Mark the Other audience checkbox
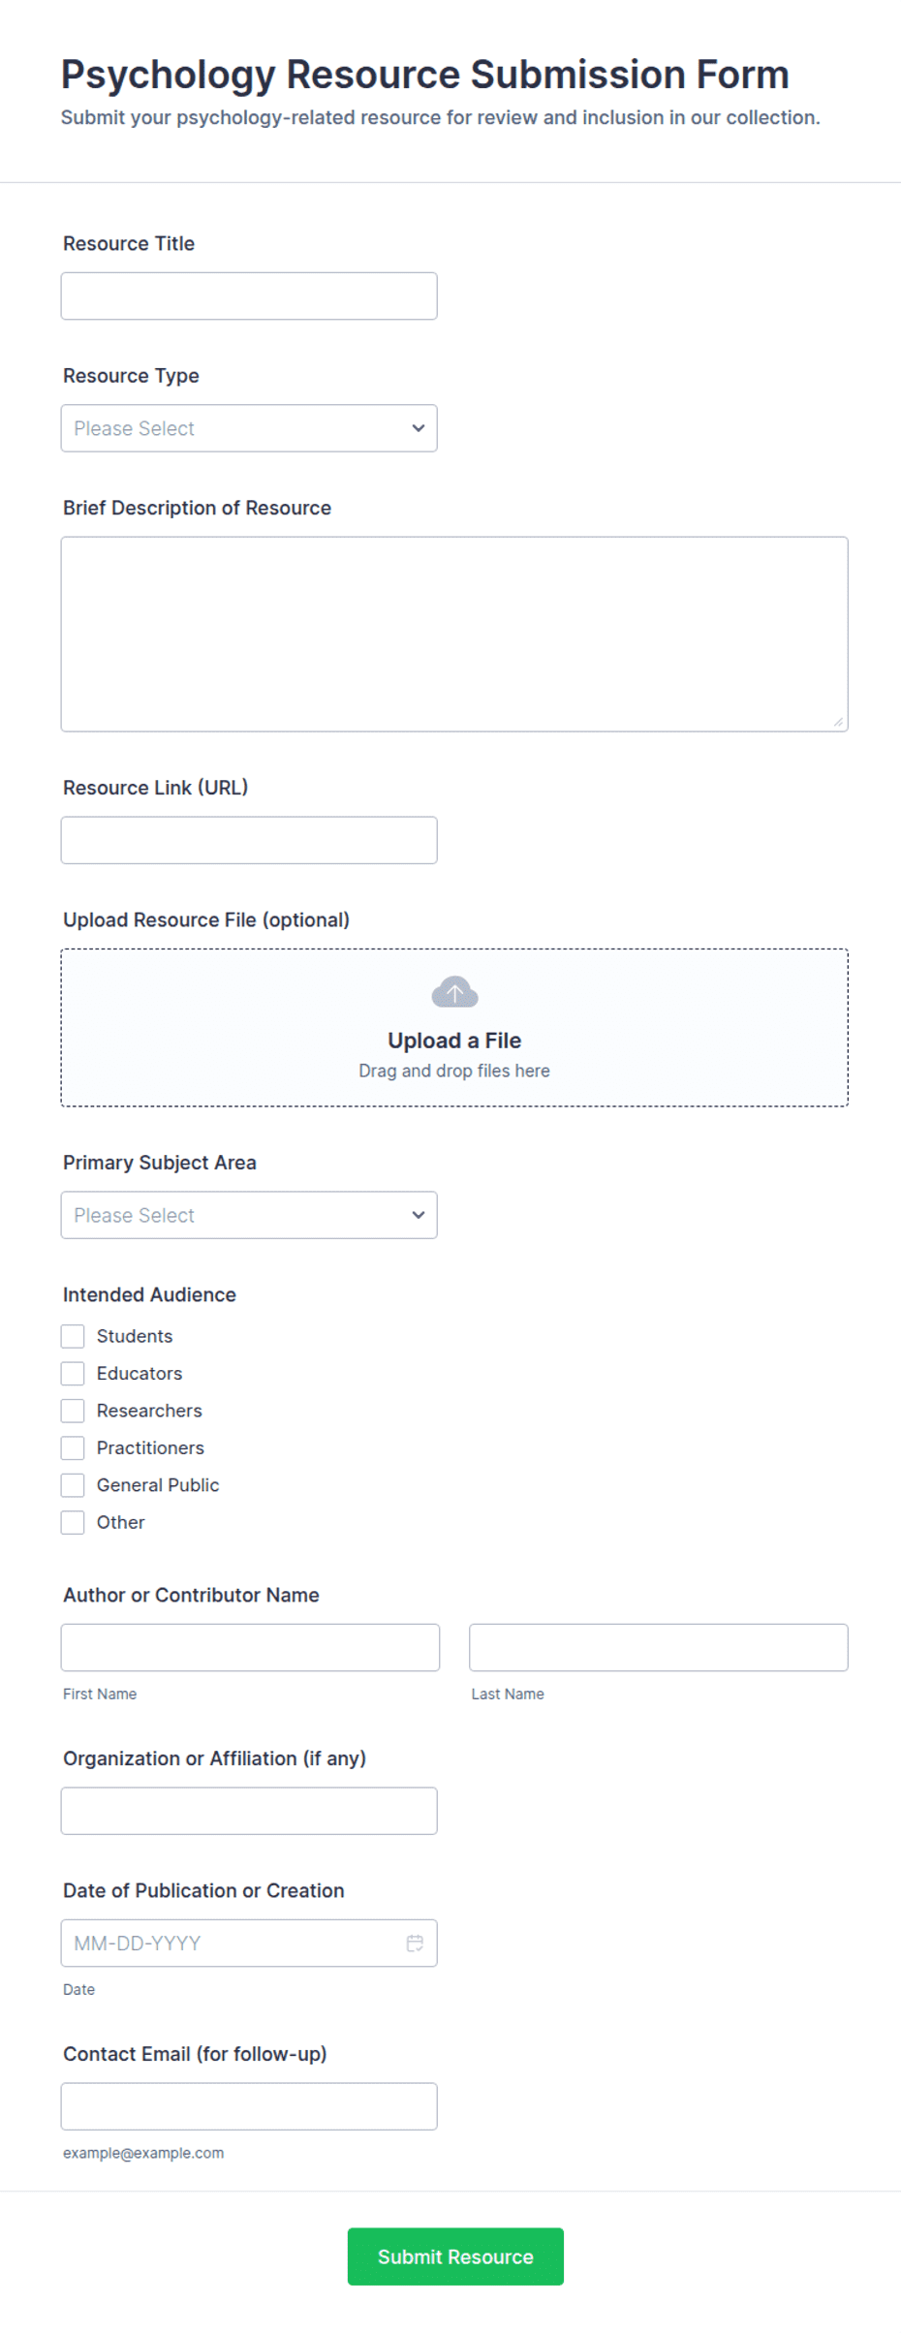The image size is (901, 2333). point(73,1523)
